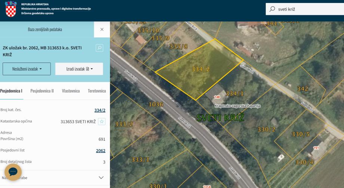The width and height of the screenshot is (344, 188).
Task: Click parcel label 342 on map
Action: [x=302, y=89]
